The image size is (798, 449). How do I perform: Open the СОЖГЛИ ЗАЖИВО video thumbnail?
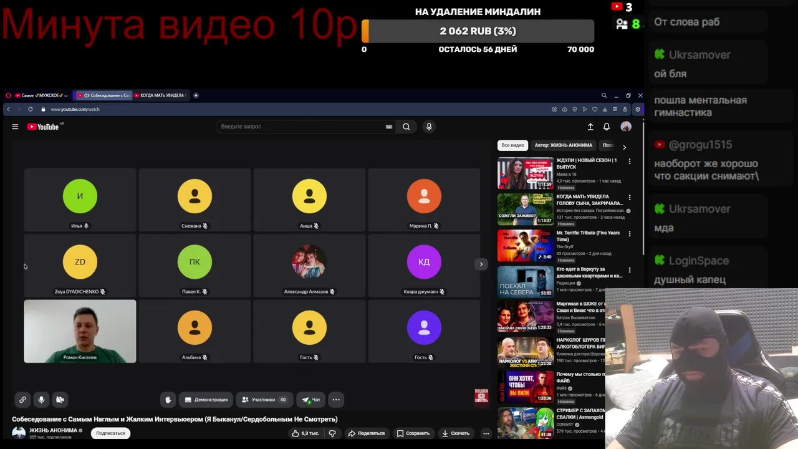[x=526, y=209]
